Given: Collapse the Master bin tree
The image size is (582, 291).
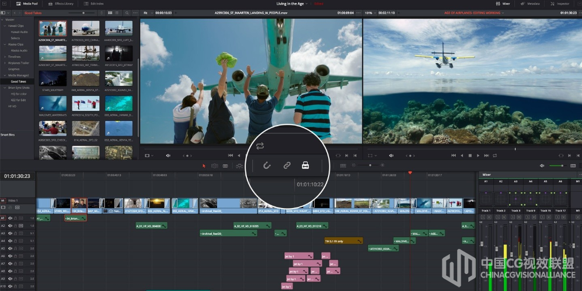Looking at the screenshot, I should 2,19.
